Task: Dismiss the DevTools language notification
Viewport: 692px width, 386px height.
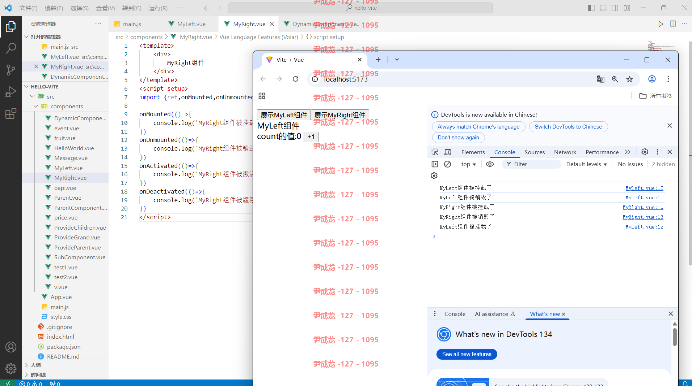Action: coord(670,125)
